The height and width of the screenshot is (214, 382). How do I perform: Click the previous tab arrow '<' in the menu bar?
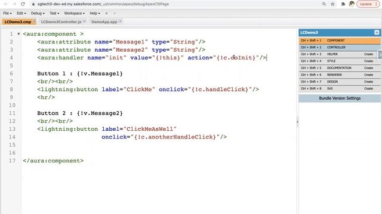pyautogui.click(x=106, y=13)
